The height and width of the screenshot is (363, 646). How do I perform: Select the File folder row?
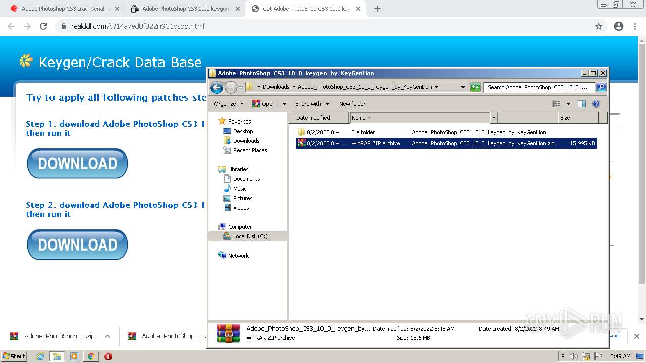point(446,132)
